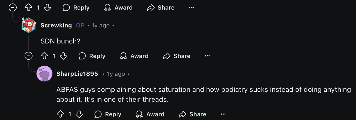This screenshot has width=356, height=120.
Task: Open SharpLie1895's user profile link
Action: click(77, 74)
